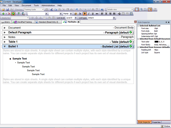
Task: Click the Style Inspector bottom tab
Action: [x=144, y=122]
